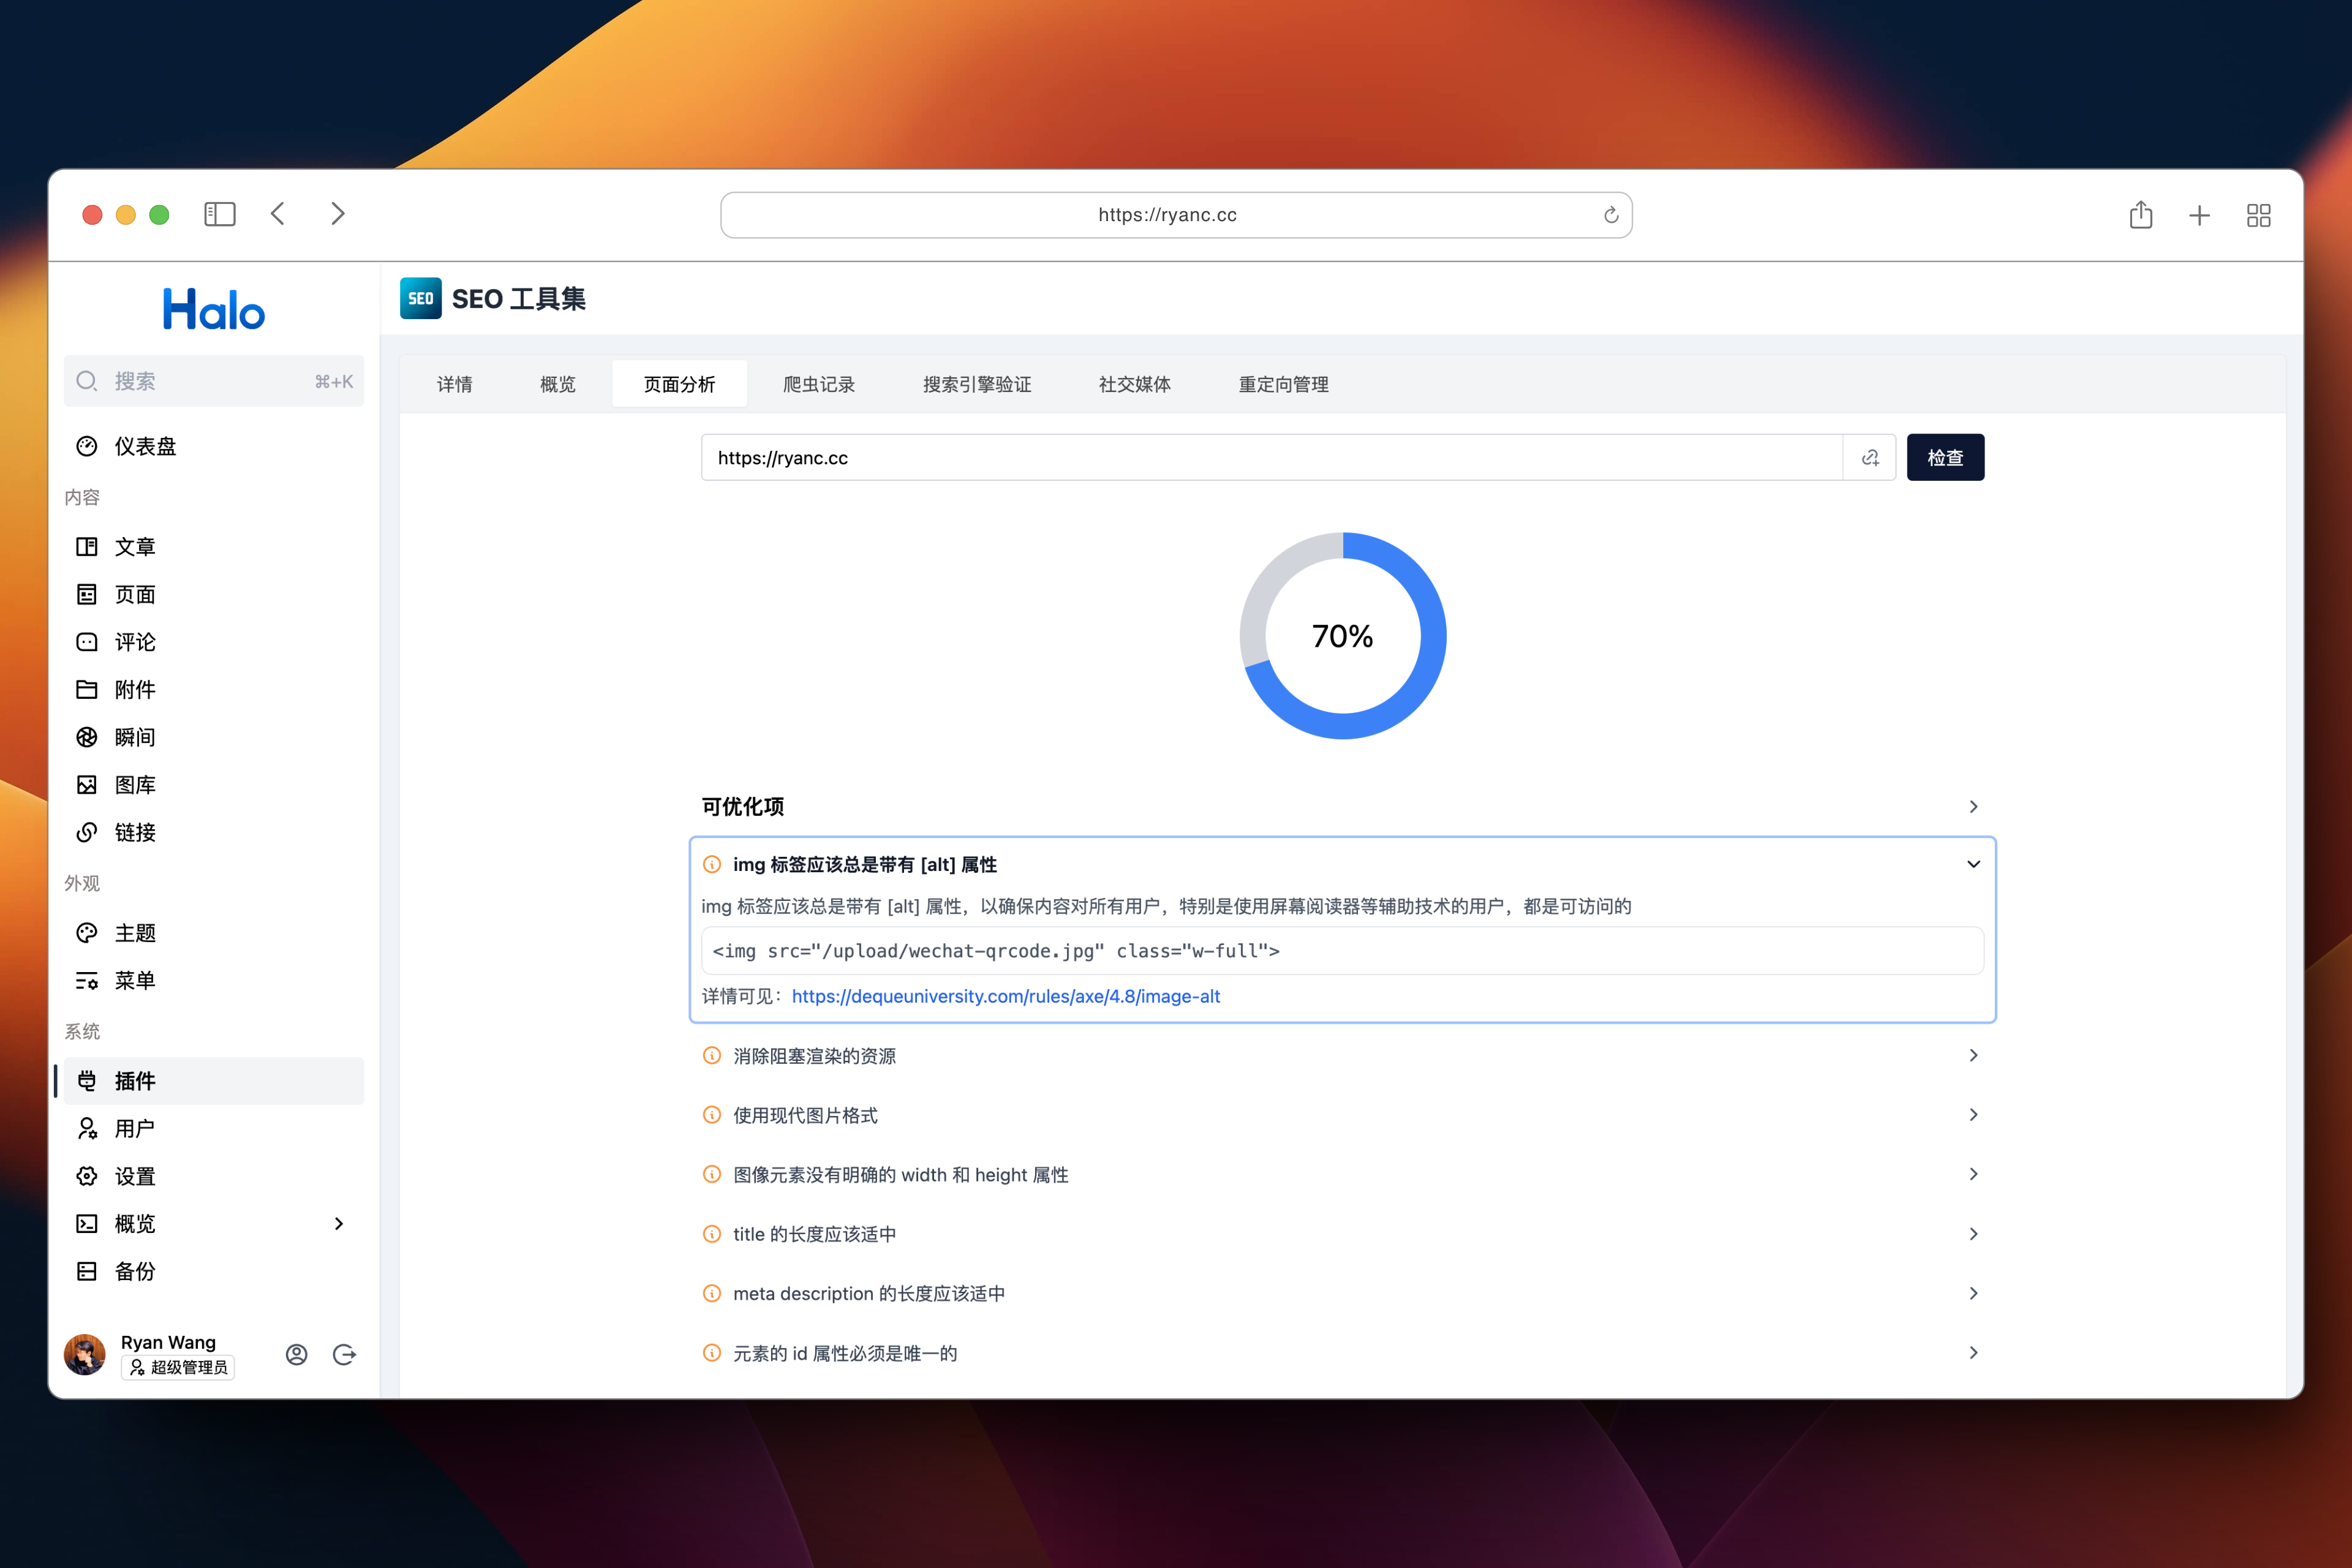The image size is (2352, 1568).
Task: Open 仪表盘 in the sidebar
Action: tap(214, 446)
